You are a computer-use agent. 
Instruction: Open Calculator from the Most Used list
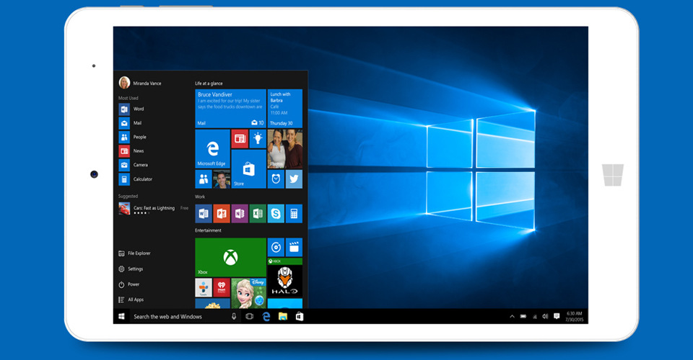(135, 179)
